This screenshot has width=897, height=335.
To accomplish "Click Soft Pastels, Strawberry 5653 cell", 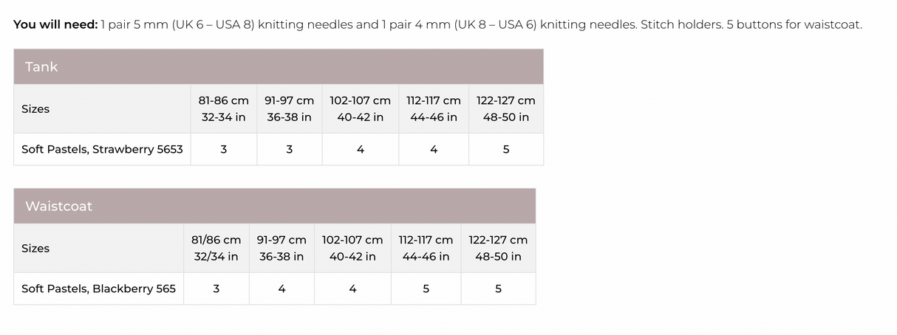I will pos(102,149).
